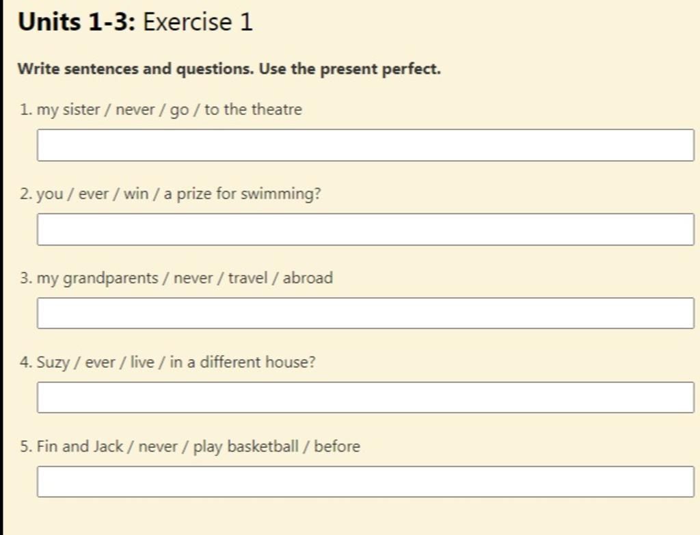Click the word 'basketball' in question 5

(263, 446)
